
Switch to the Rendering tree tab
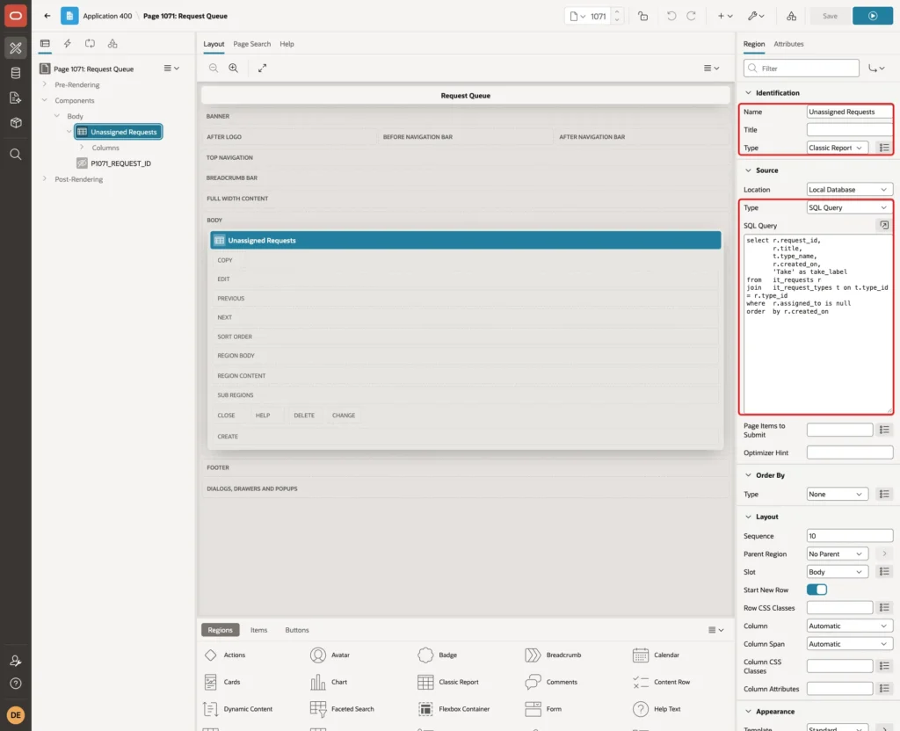45,44
